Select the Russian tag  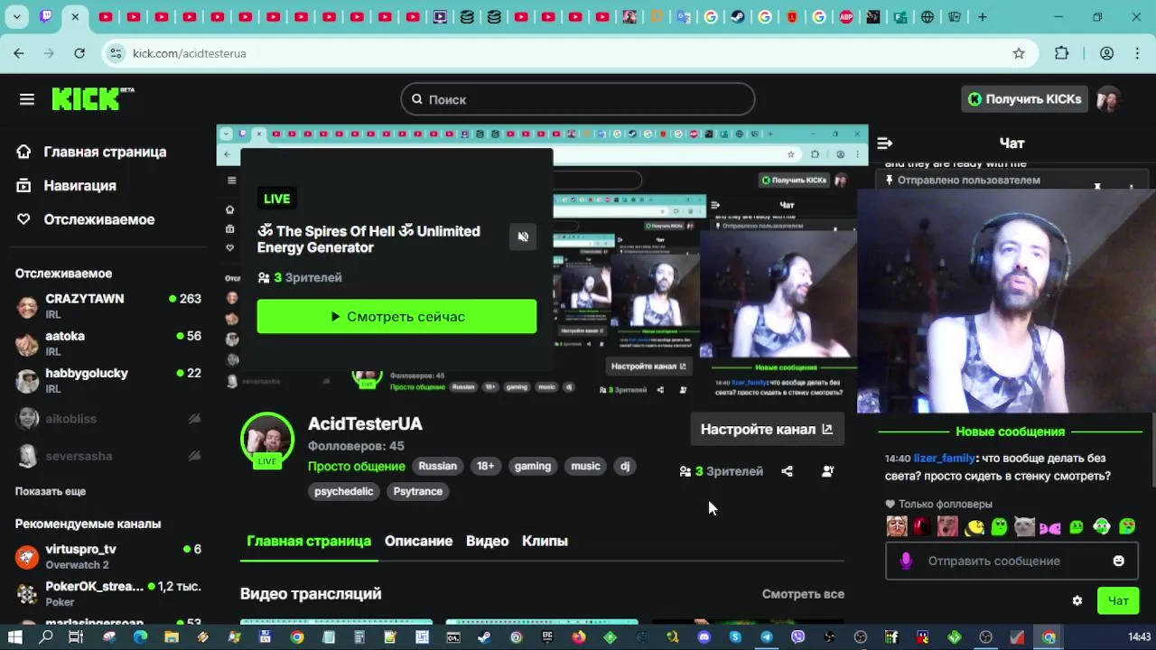pos(438,466)
